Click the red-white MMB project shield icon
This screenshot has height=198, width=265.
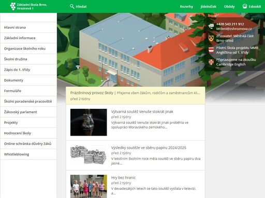(211, 50)
